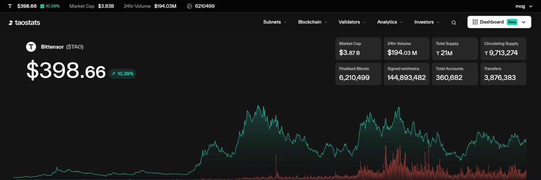
Task: Click the ($TAO) ticker label
Action: click(75, 47)
